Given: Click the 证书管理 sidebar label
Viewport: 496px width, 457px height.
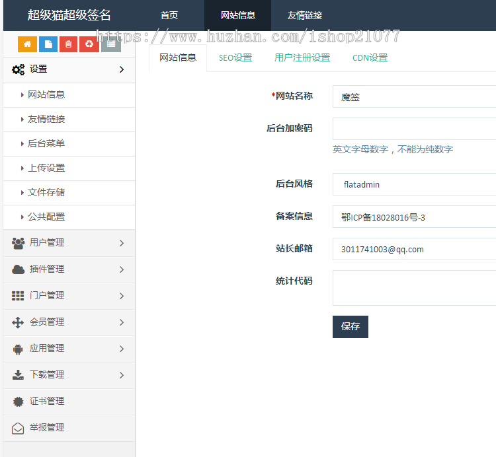Looking at the screenshot, I should (47, 401).
